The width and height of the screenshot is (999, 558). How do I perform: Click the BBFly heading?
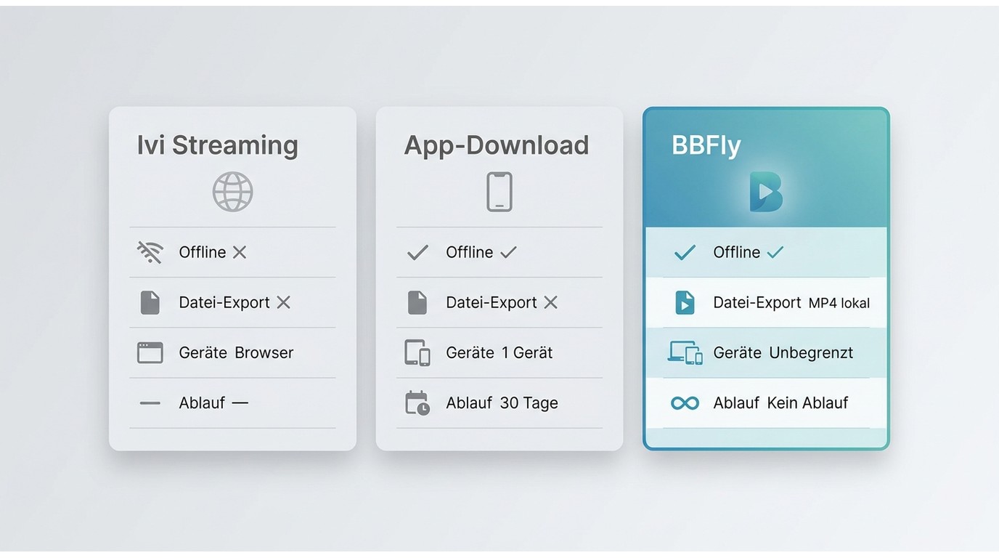click(x=706, y=145)
